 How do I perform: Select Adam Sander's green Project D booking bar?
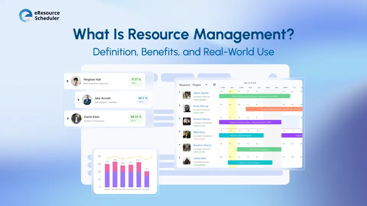point(255,96)
